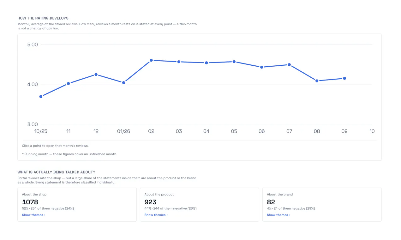Click "52% · 254 of them negative (24%)" text
The height and width of the screenshot is (240, 401).
(x=48, y=208)
